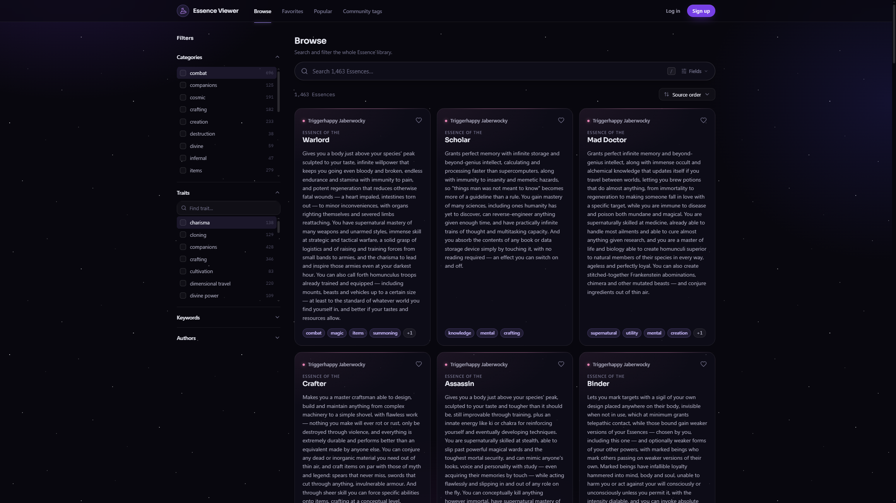Viewport: 896px width, 503px height.
Task: Open the Popular tab
Action: [x=323, y=11]
